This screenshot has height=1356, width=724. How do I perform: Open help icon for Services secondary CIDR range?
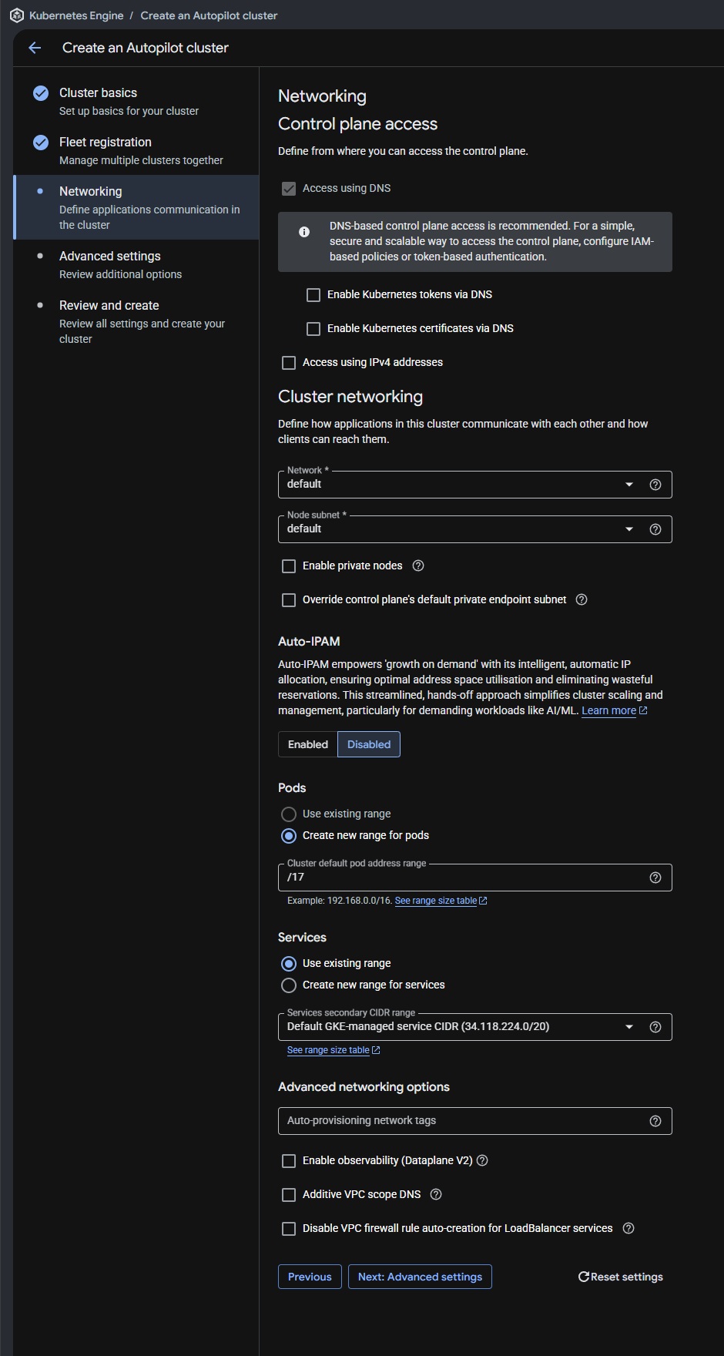(655, 1027)
